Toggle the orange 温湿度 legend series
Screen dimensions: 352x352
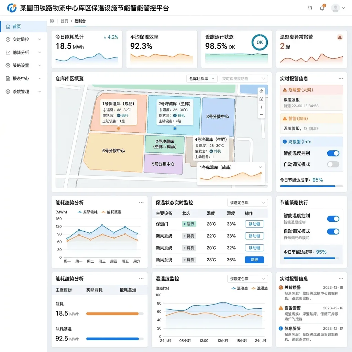point(260,288)
